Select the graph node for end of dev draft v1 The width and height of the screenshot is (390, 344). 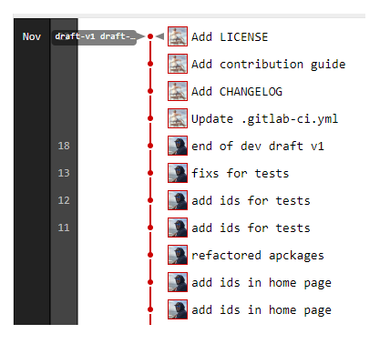click(x=150, y=146)
